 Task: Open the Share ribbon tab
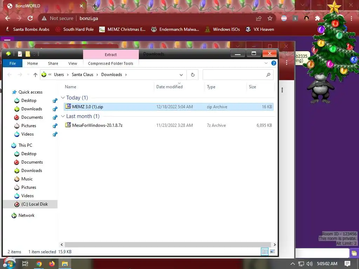(53, 63)
